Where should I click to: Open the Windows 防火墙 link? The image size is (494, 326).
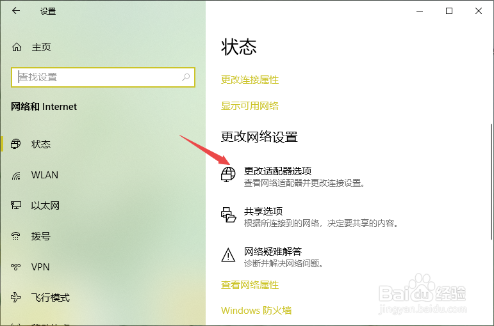256,311
